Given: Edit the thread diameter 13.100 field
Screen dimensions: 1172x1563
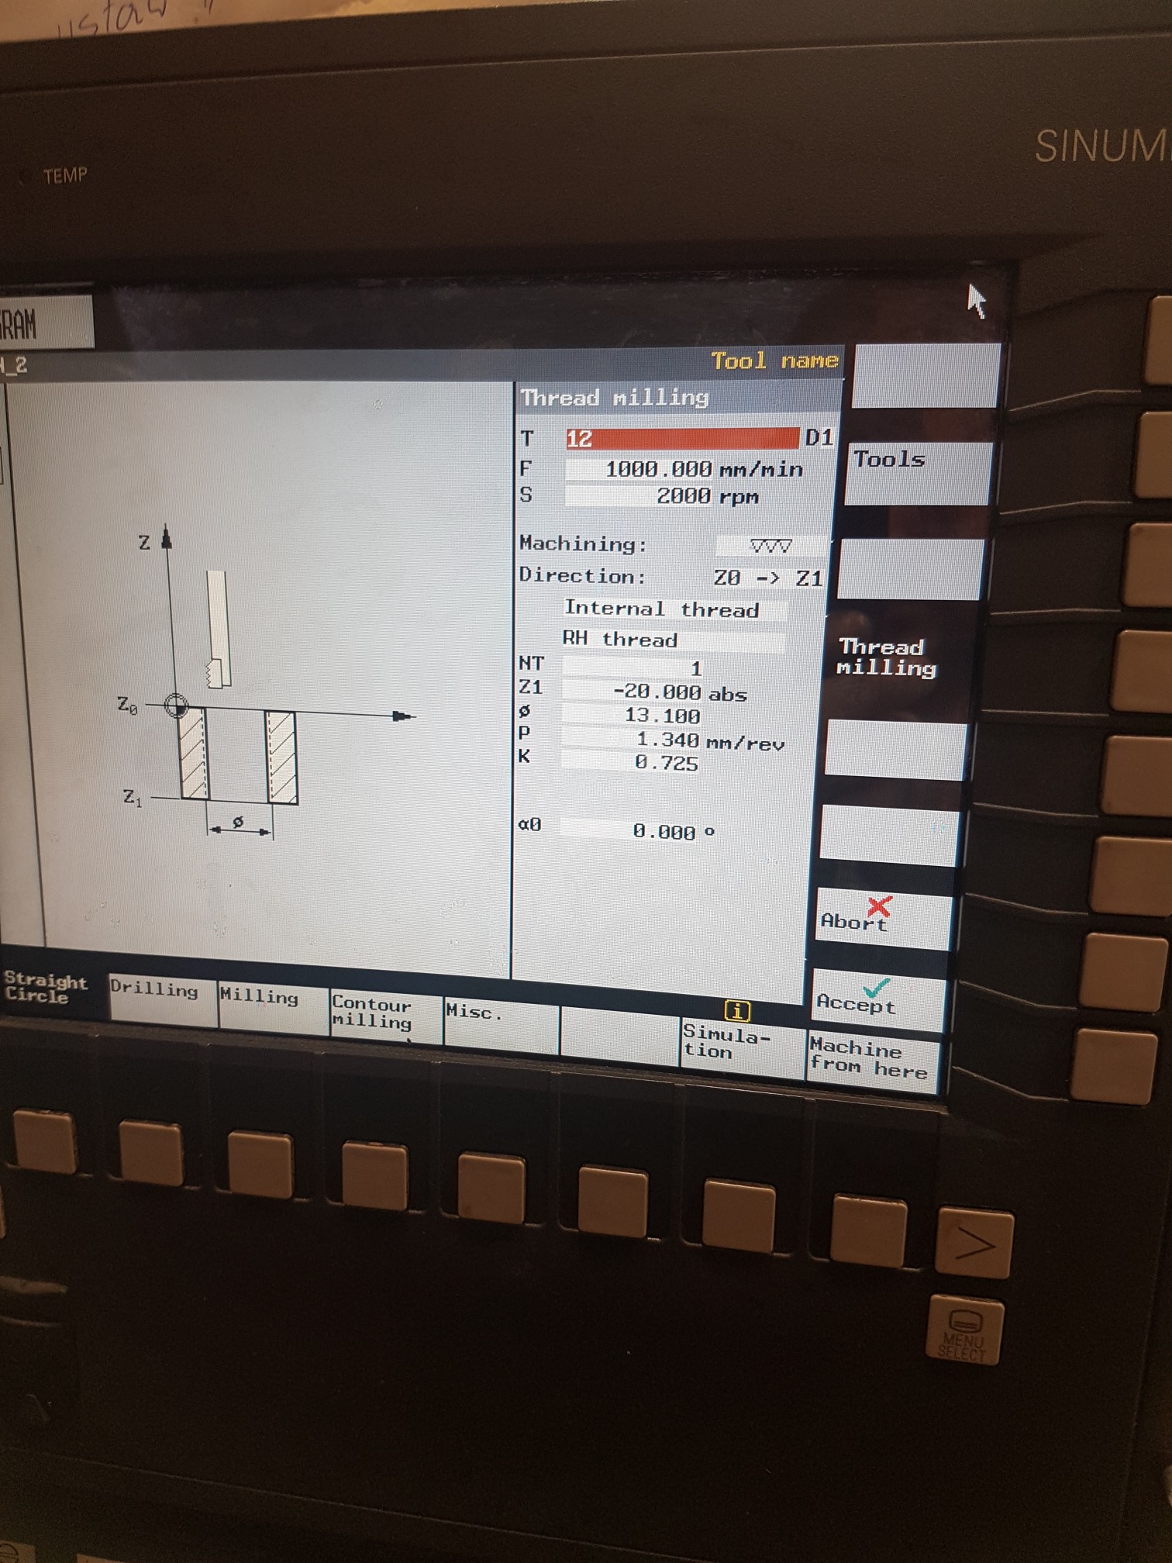Looking at the screenshot, I should pos(632,715).
